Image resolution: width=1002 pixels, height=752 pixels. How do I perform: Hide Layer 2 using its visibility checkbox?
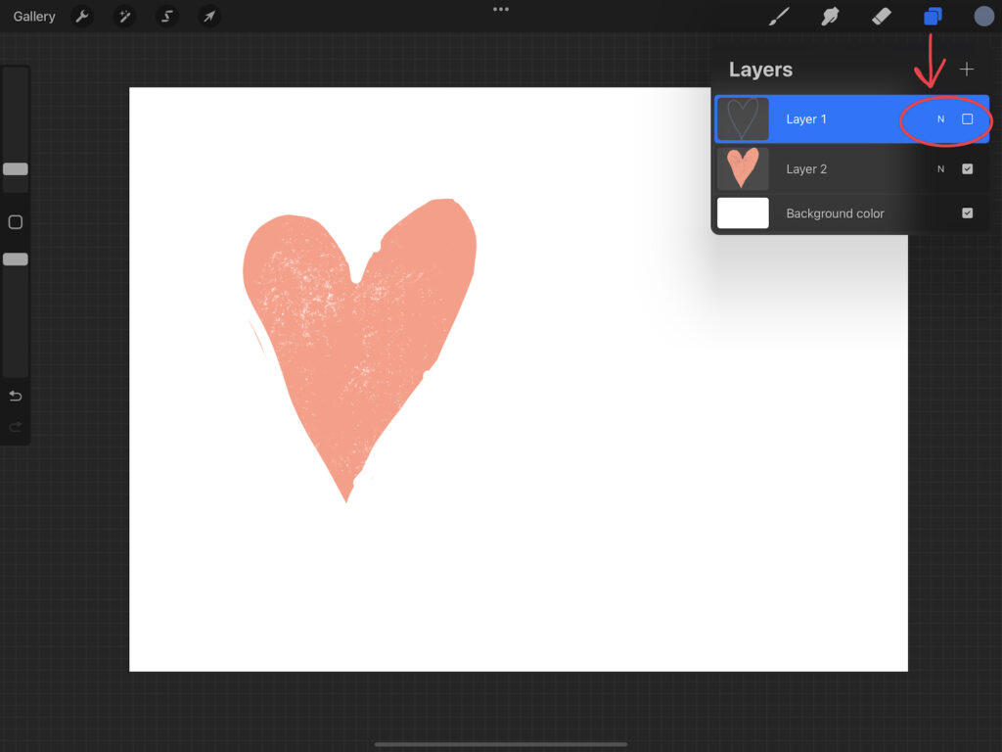point(967,169)
